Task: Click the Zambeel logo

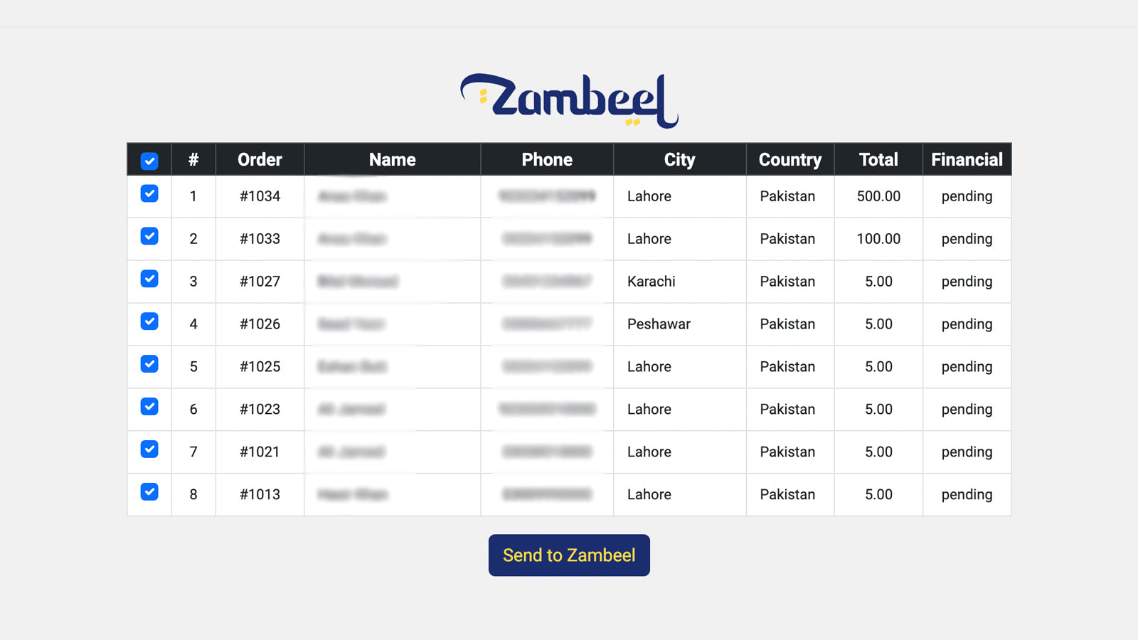Action: pyautogui.click(x=569, y=96)
